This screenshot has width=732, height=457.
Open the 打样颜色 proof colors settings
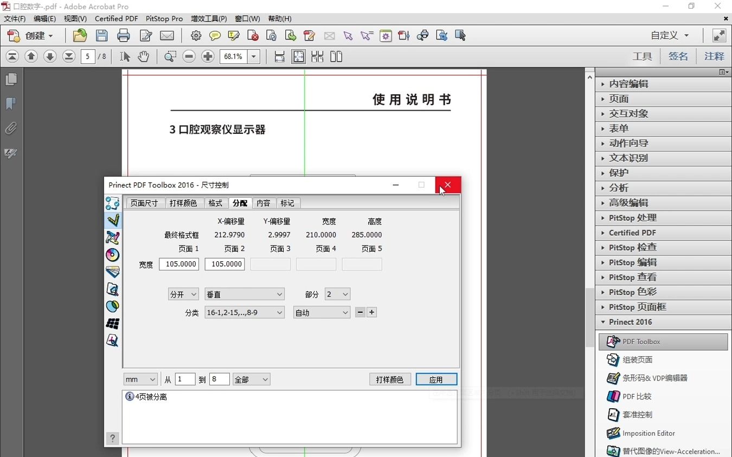(x=390, y=379)
